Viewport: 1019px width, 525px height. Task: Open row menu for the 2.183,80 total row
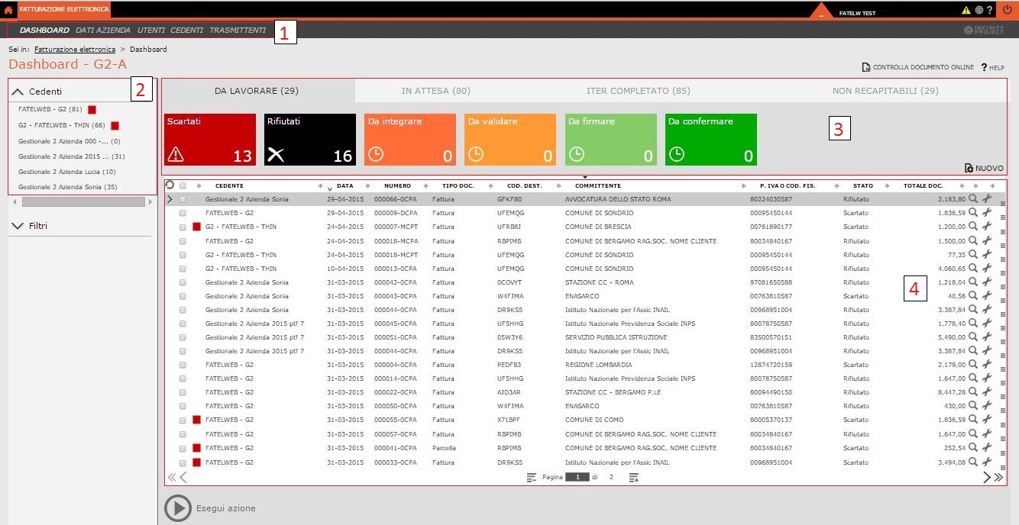tap(1002, 204)
